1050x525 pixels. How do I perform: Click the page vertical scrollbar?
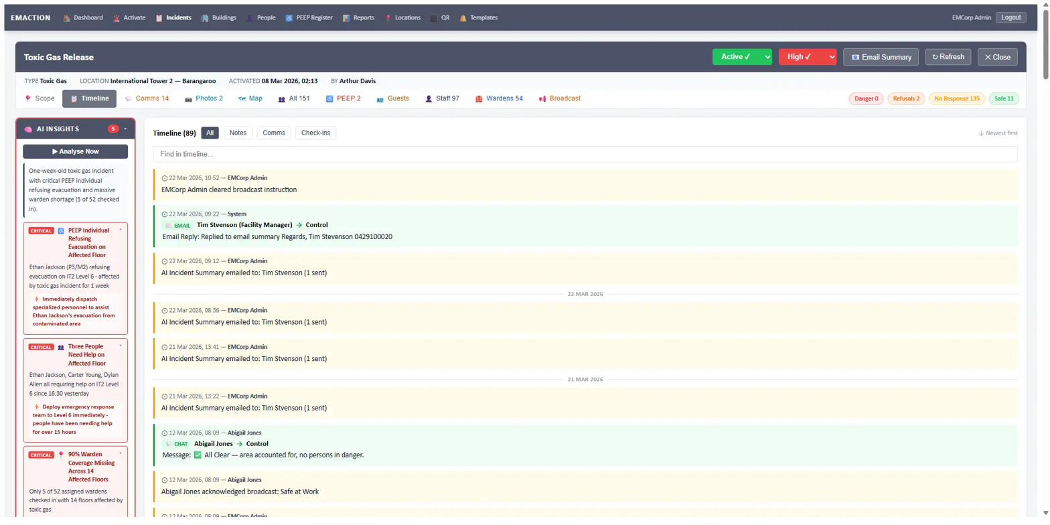point(1045,268)
